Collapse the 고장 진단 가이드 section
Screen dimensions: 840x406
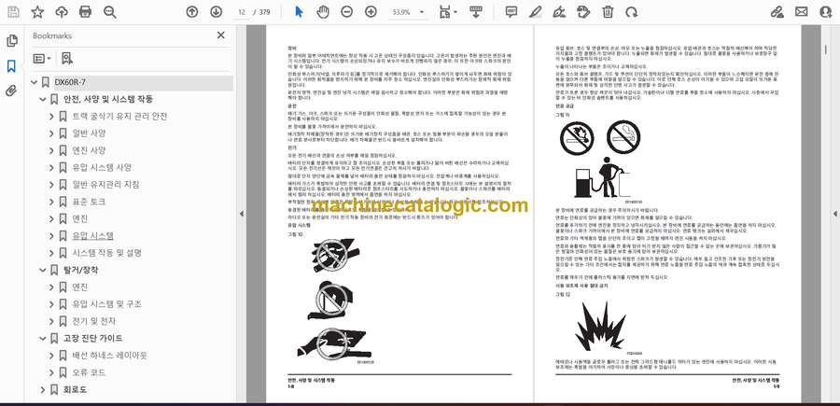[43, 339]
